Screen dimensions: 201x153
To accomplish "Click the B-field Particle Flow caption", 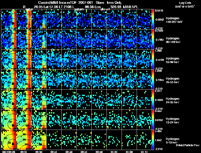I will 188,145.
